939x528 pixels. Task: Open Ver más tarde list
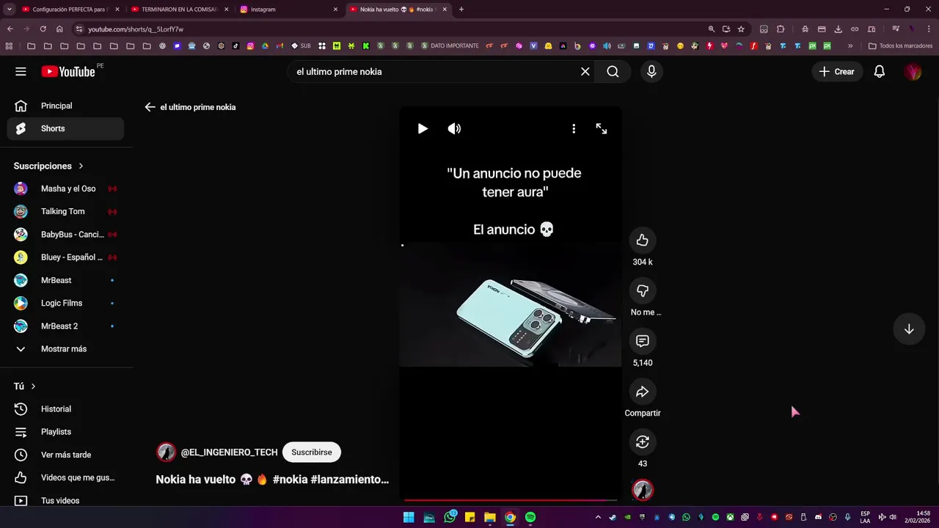(65, 455)
